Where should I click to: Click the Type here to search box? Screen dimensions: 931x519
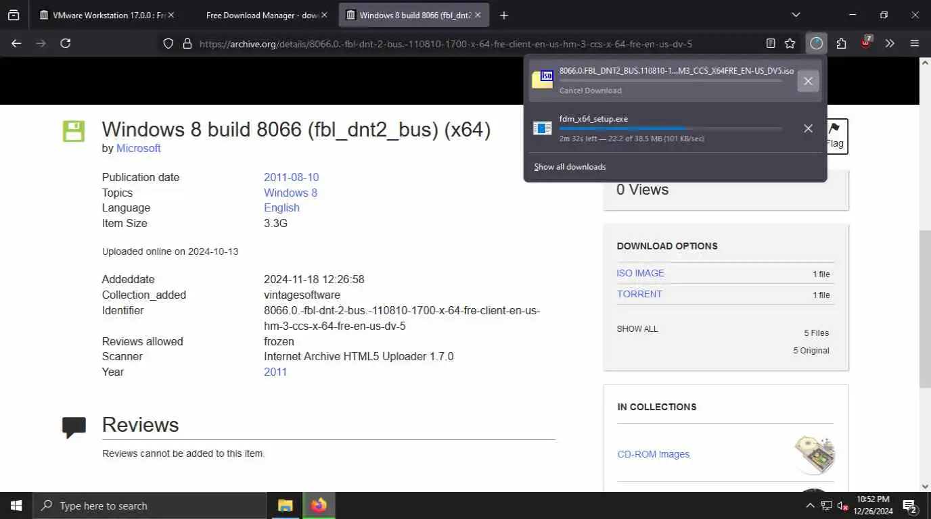pyautogui.click(x=150, y=505)
